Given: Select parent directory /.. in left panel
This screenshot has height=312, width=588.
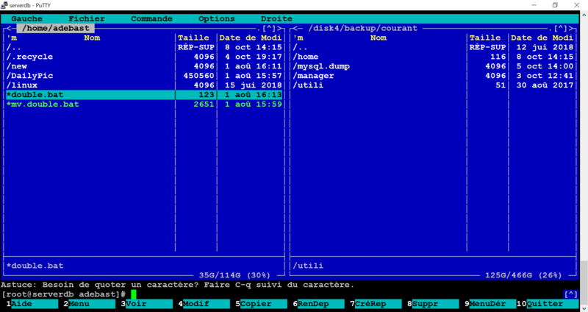Looking at the screenshot, I should point(144,47).
